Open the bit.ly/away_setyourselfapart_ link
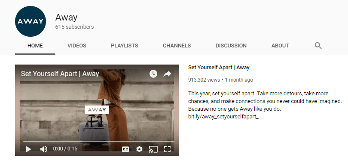Image resolution: width=348 pixels, height=165 pixels. click(223, 117)
